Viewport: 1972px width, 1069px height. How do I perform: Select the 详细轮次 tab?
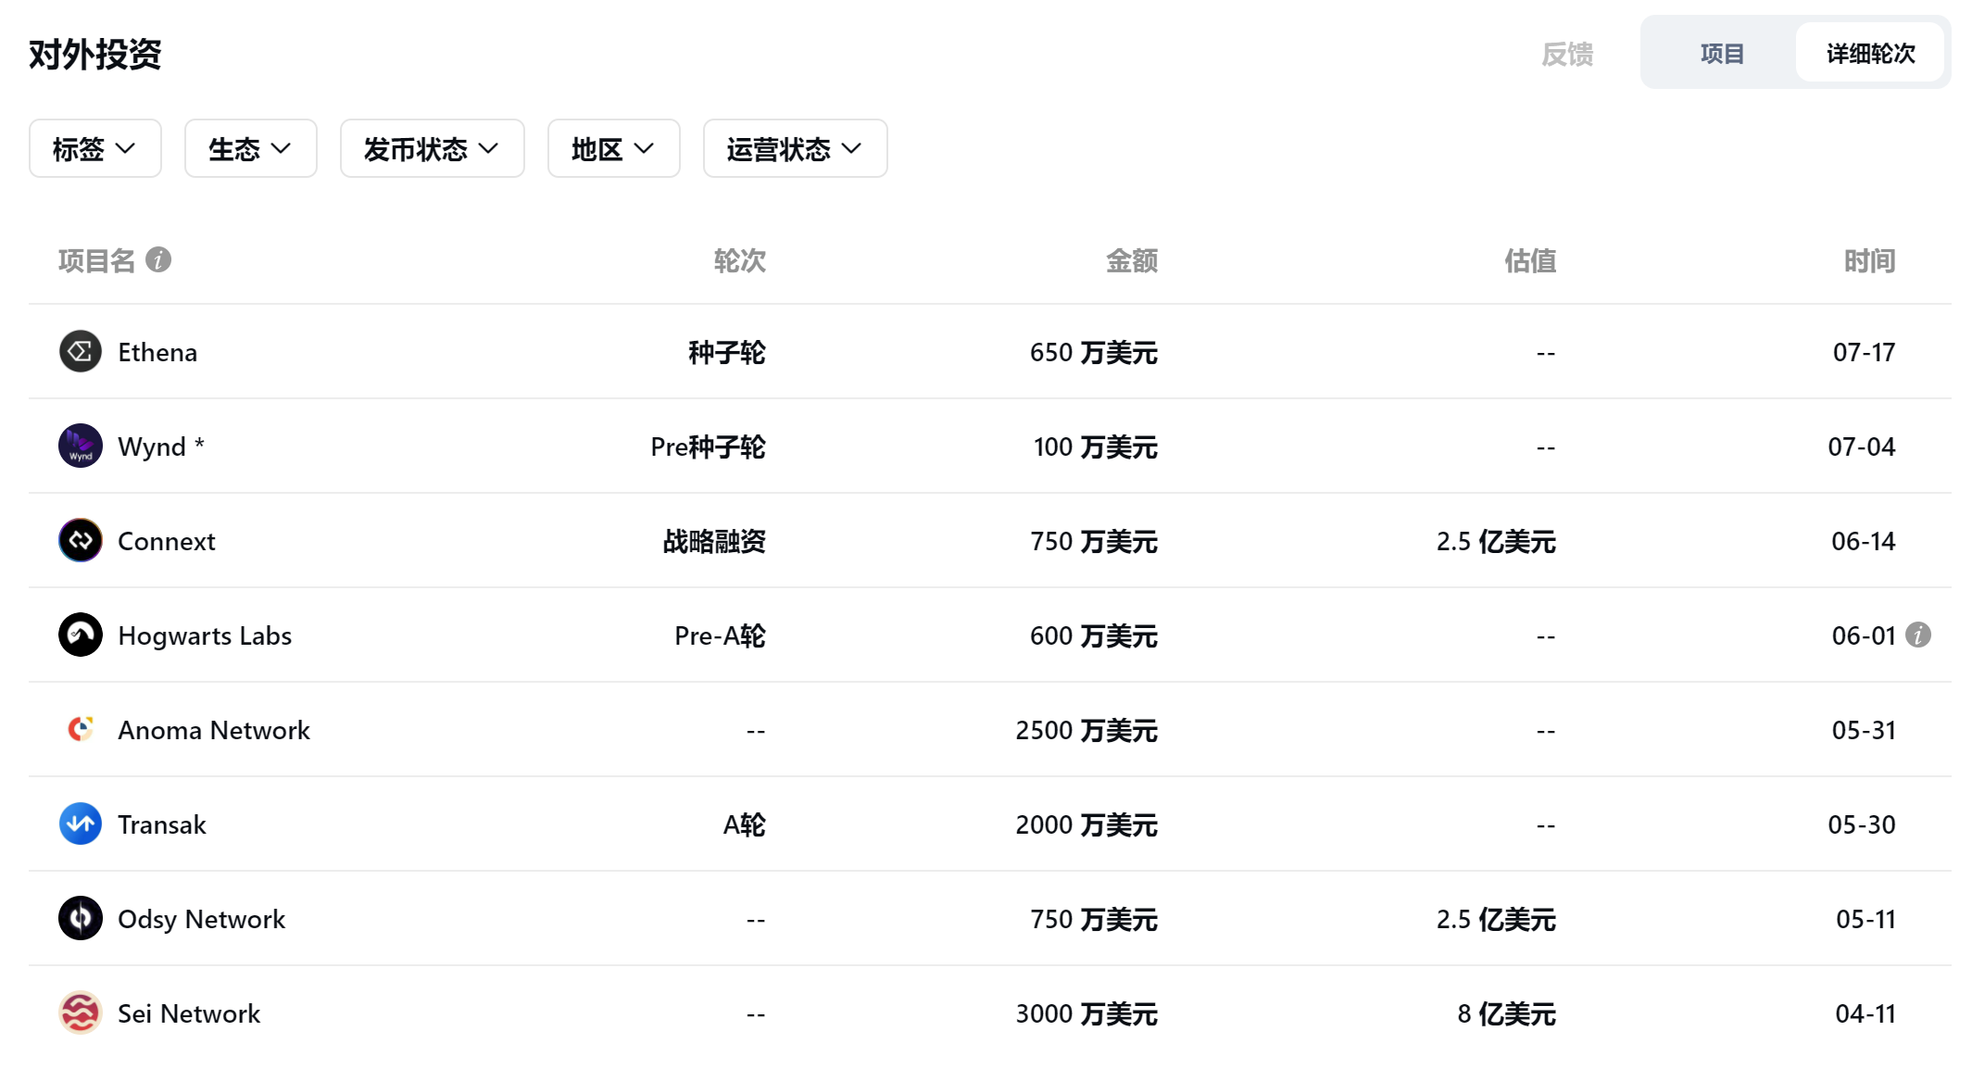(1870, 54)
